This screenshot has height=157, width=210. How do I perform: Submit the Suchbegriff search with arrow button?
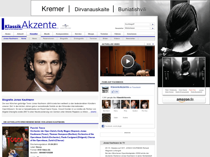(x=153, y=24)
